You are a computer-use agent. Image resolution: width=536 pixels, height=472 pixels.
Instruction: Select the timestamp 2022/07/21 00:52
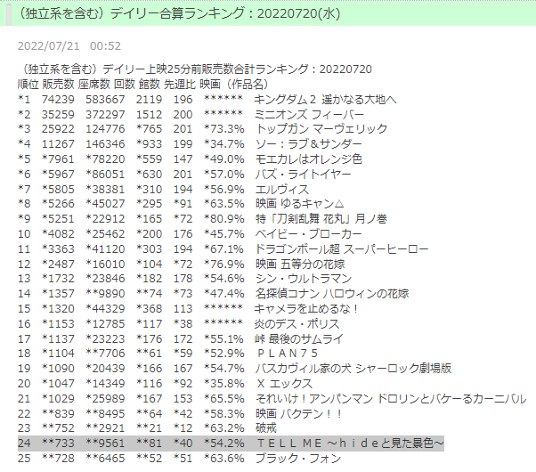(x=69, y=45)
